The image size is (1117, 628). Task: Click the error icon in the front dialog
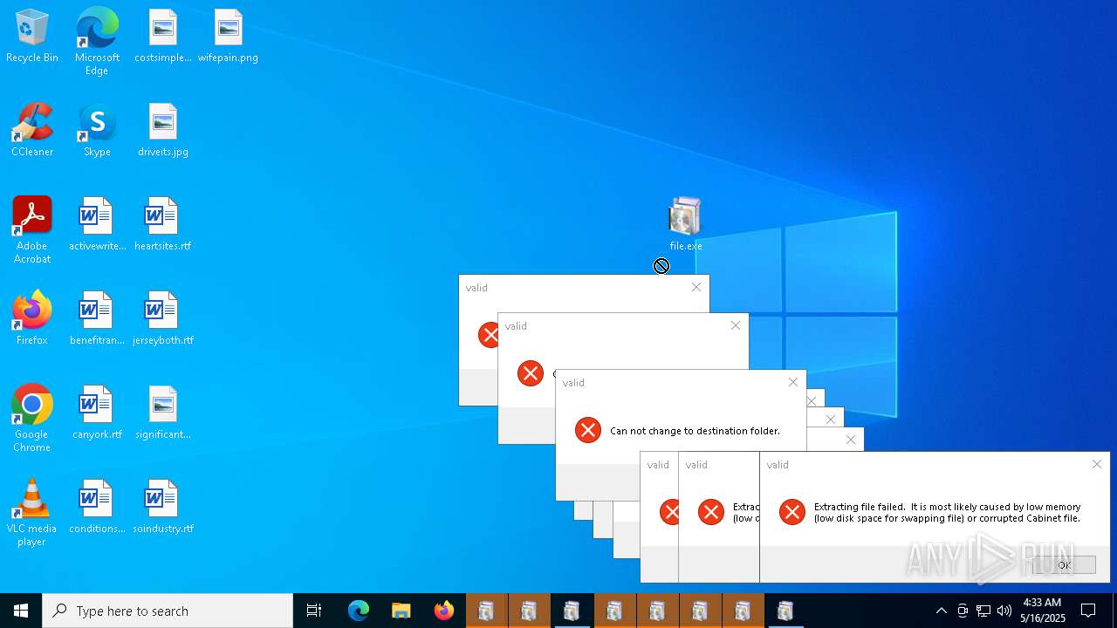(x=792, y=512)
